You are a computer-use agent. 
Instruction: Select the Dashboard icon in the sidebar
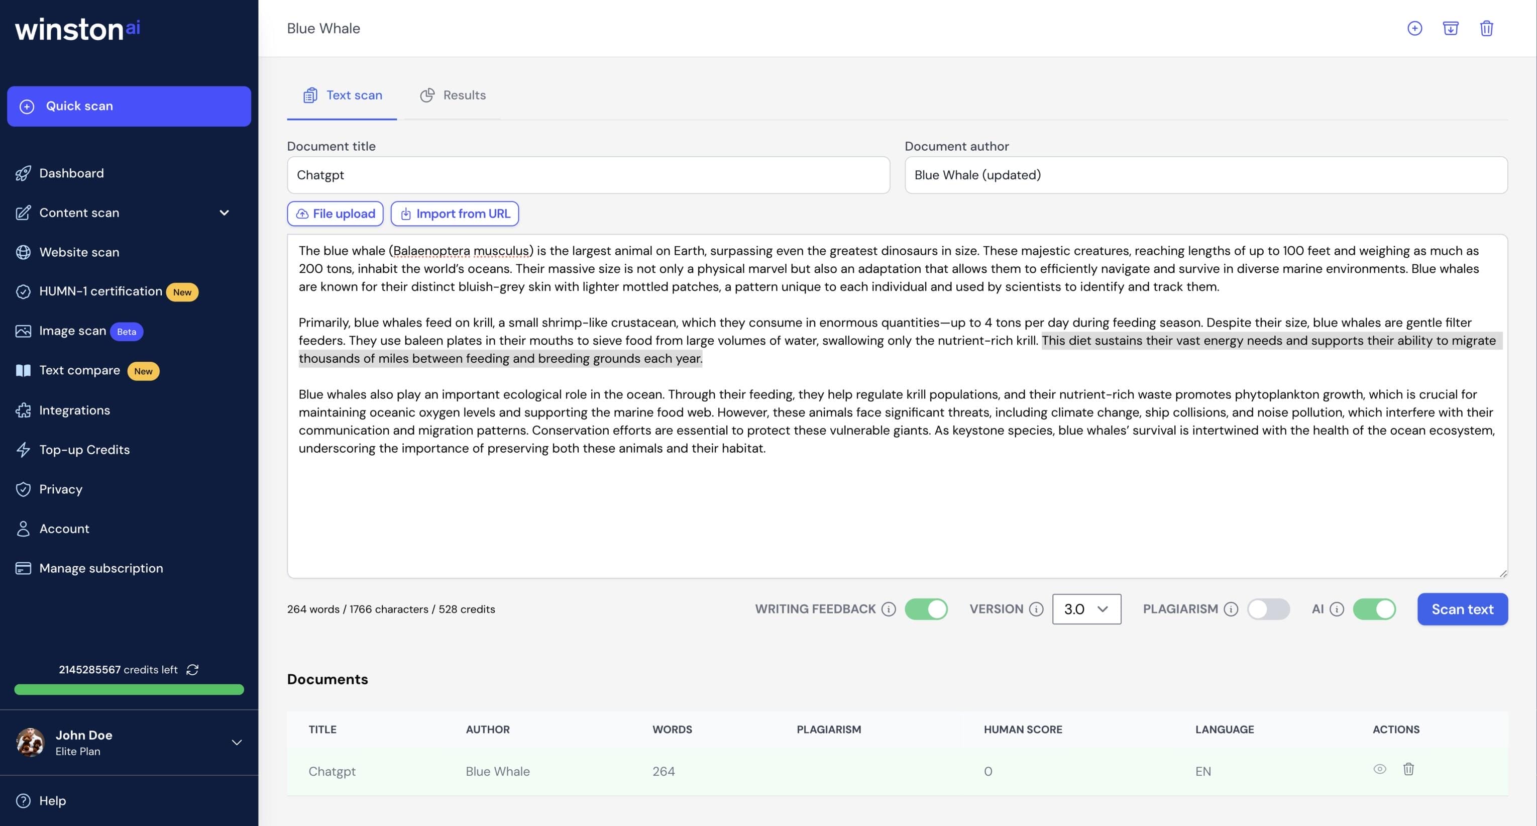coord(23,173)
